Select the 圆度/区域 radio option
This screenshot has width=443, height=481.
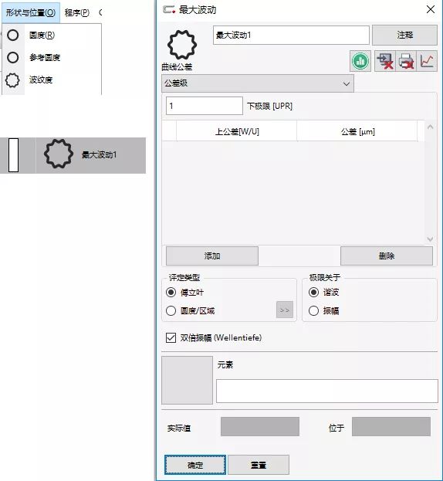coord(171,310)
